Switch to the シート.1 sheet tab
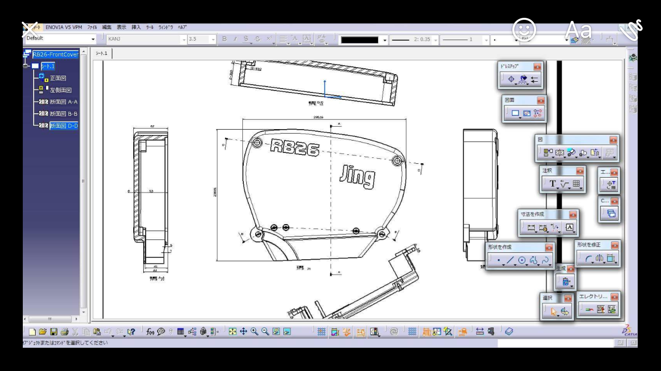661x371 pixels. click(x=103, y=53)
